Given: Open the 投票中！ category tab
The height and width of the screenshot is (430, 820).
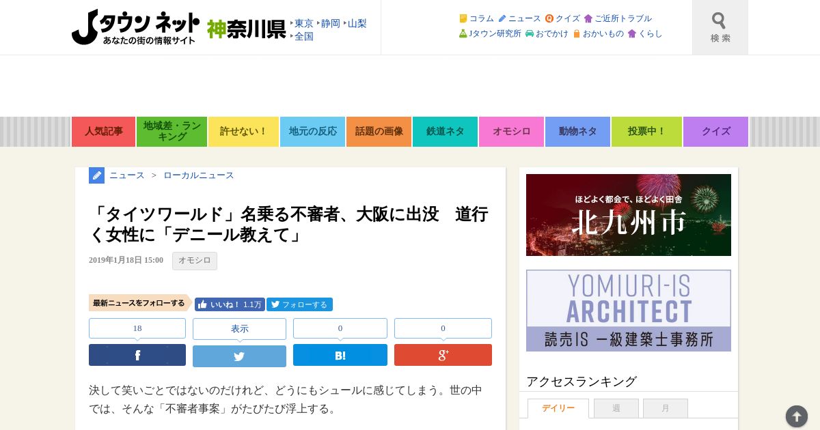Looking at the screenshot, I should click(646, 132).
